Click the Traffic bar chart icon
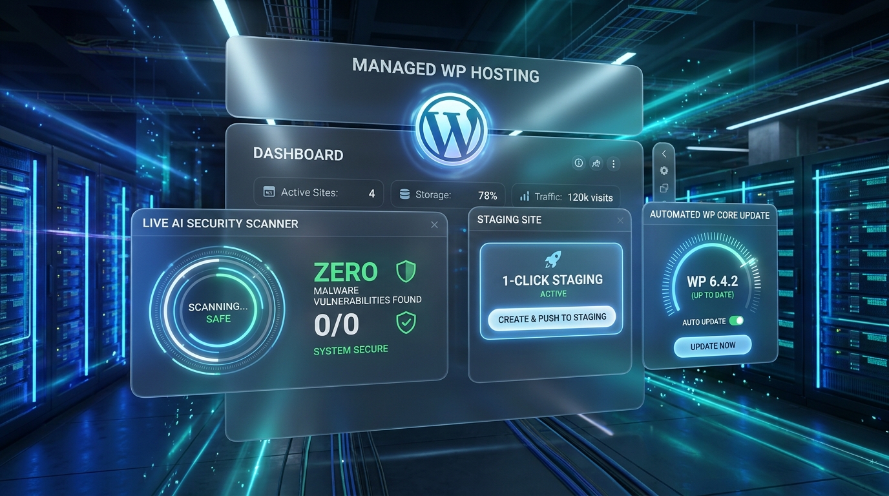 click(x=525, y=196)
